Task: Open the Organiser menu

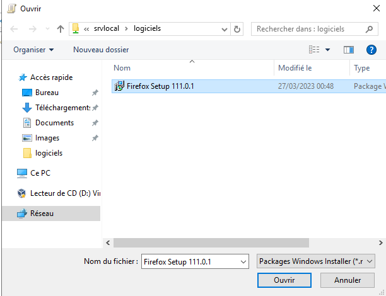Action: pos(33,49)
